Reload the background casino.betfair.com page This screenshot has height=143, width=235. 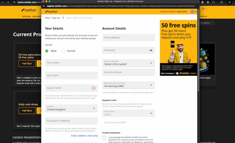click(x=8, y=2)
